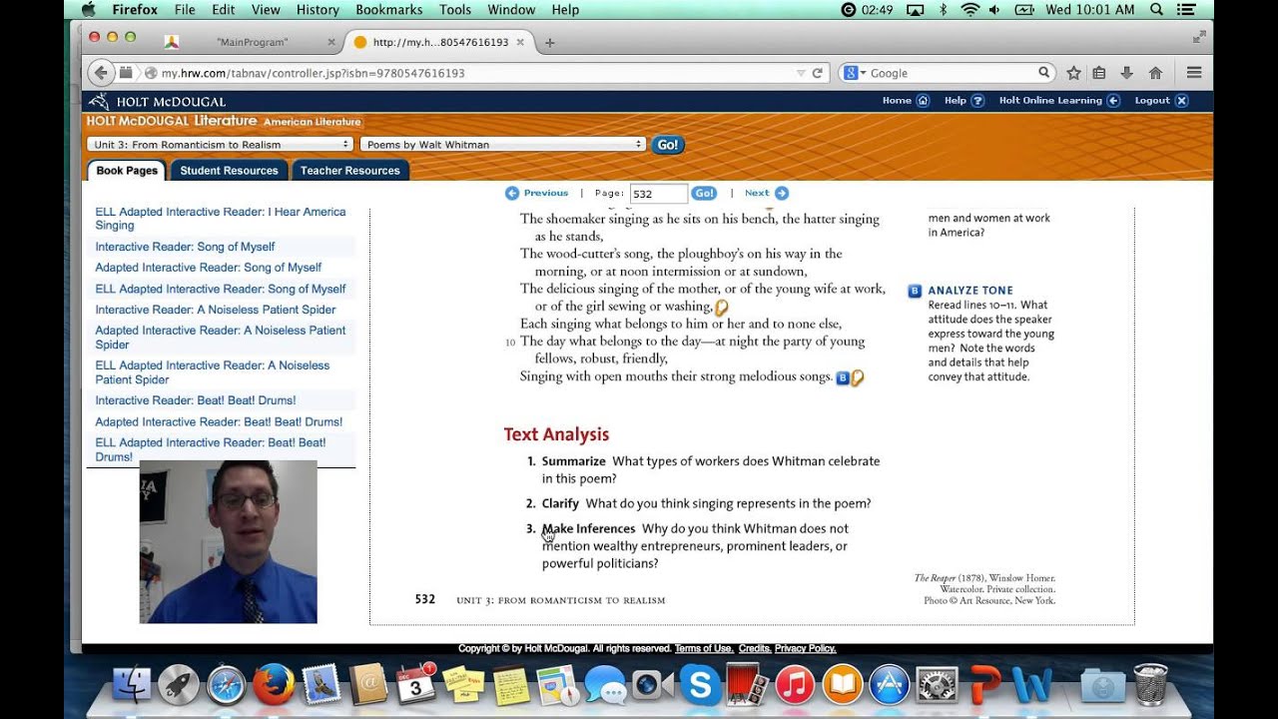Play audio icon after 'sewing or washing'
Image resolution: width=1278 pixels, height=719 pixels.
721,308
